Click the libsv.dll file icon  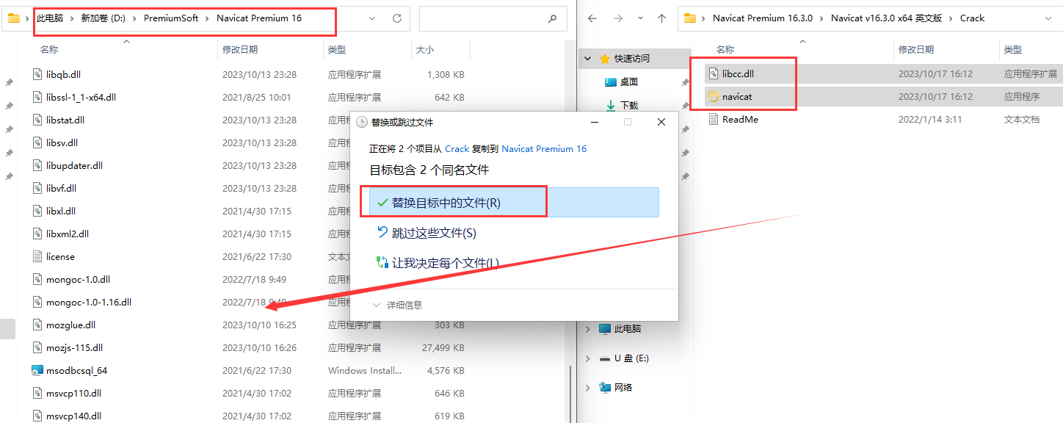(37, 142)
